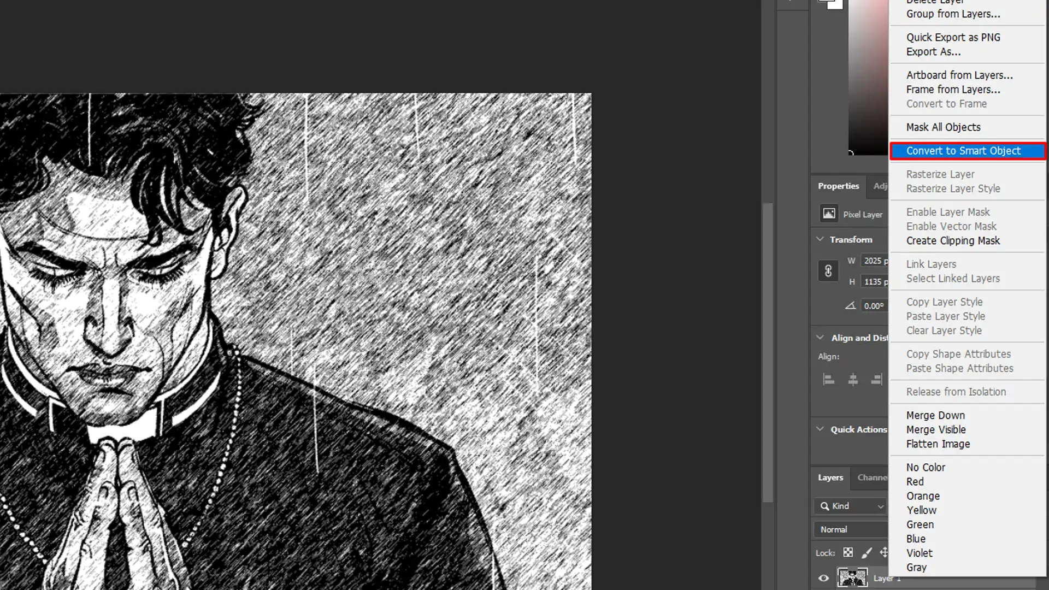Click the link layers chain icon

pos(828,270)
